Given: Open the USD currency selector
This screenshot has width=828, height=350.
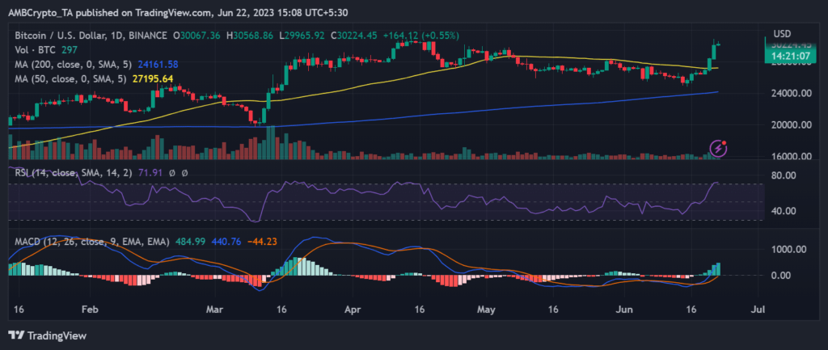Looking at the screenshot, I should (x=781, y=33).
